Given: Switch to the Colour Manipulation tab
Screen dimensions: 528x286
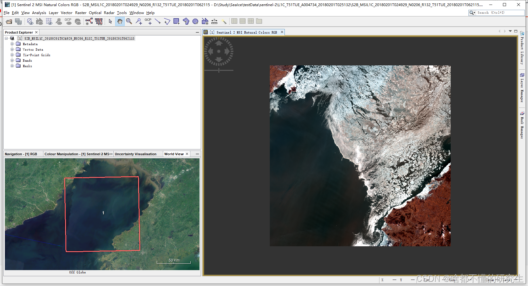Looking at the screenshot, I should 78,154.
